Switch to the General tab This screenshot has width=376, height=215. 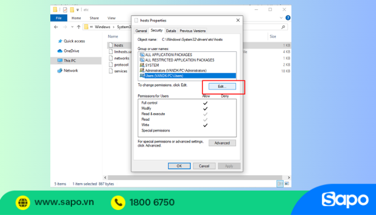[x=141, y=31]
